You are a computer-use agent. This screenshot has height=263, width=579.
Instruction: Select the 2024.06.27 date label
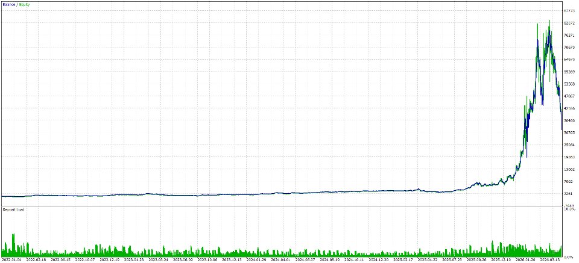click(x=305, y=259)
